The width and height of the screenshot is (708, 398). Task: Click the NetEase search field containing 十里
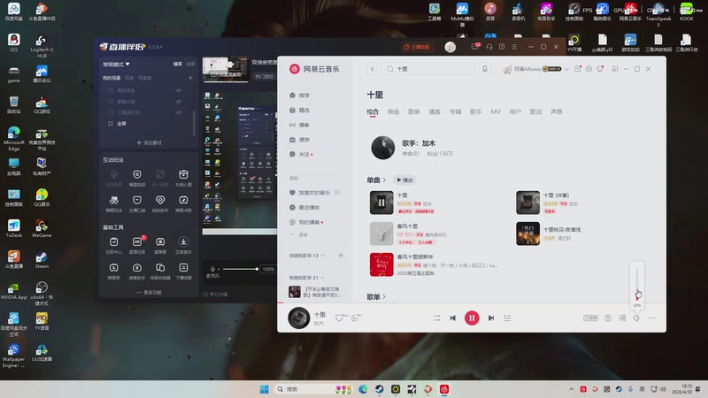428,69
